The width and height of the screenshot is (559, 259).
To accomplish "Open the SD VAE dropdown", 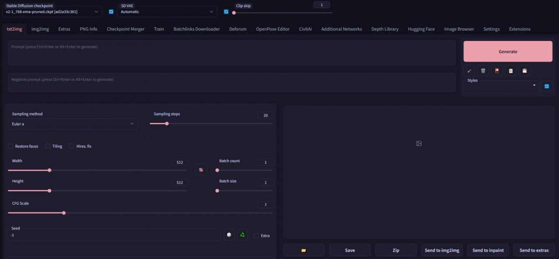I will coord(167,12).
